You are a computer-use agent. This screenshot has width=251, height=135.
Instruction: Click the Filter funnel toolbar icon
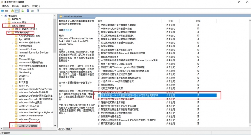[x=38, y=11]
